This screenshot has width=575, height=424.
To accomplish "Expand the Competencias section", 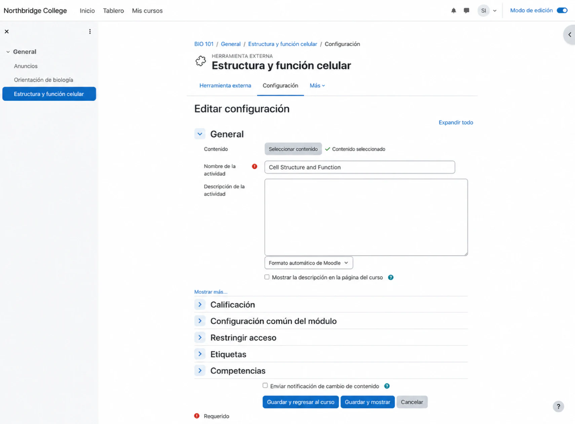I will coord(200,370).
